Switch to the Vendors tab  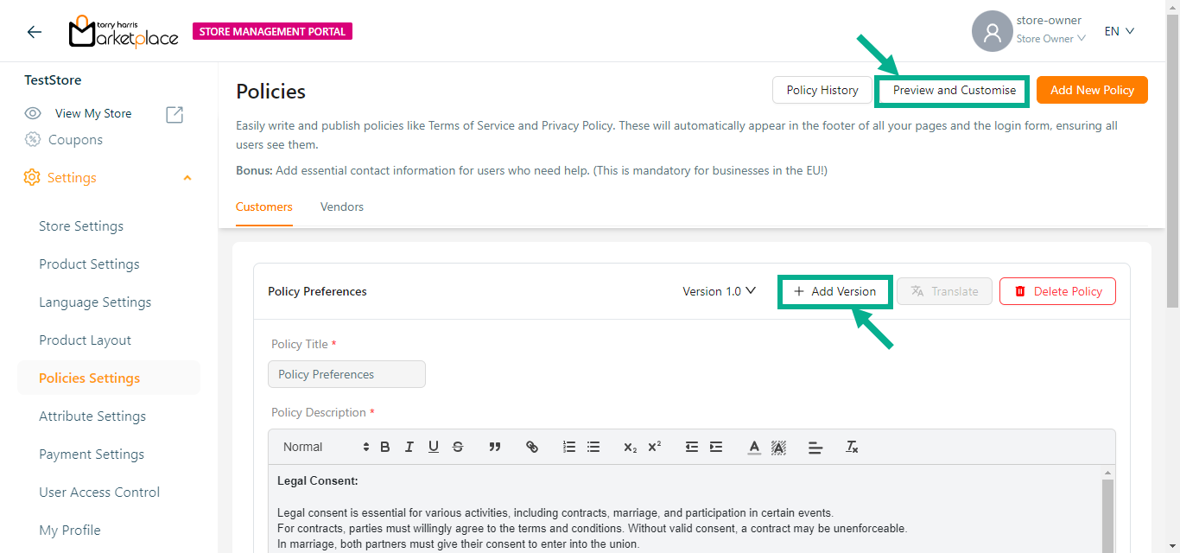342,207
